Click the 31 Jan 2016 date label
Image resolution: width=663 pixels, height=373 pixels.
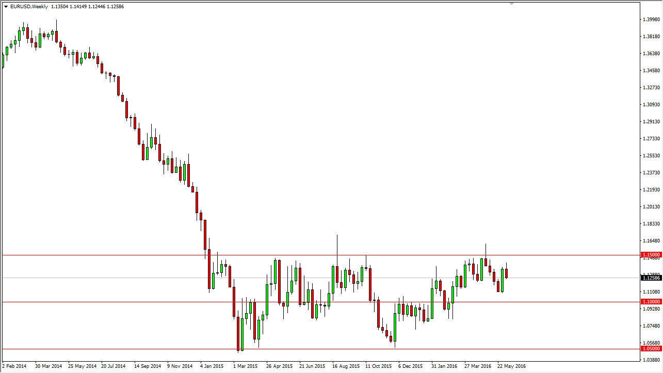[444, 366]
